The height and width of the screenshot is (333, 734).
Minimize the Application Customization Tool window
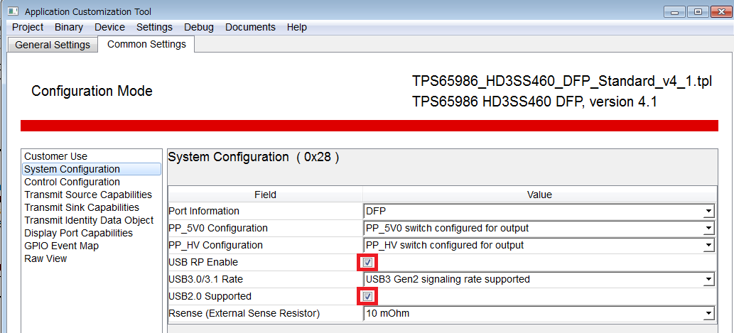tap(676, 11)
